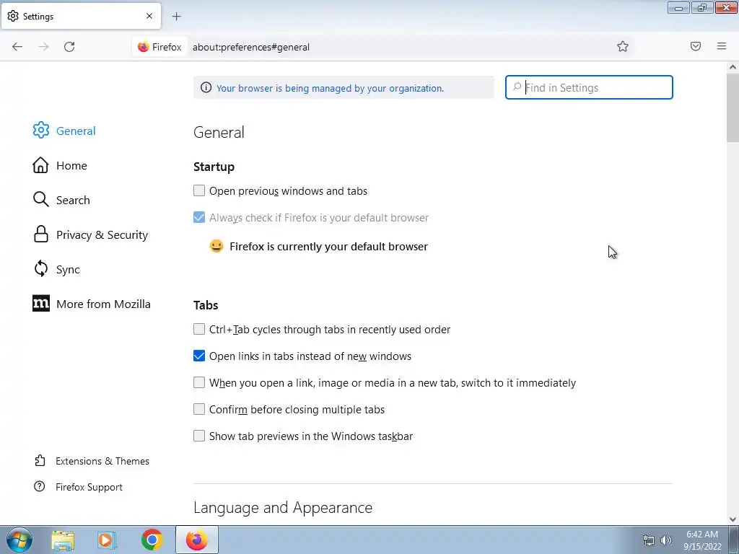Close the Settings tab
The image size is (739, 554).
click(149, 16)
